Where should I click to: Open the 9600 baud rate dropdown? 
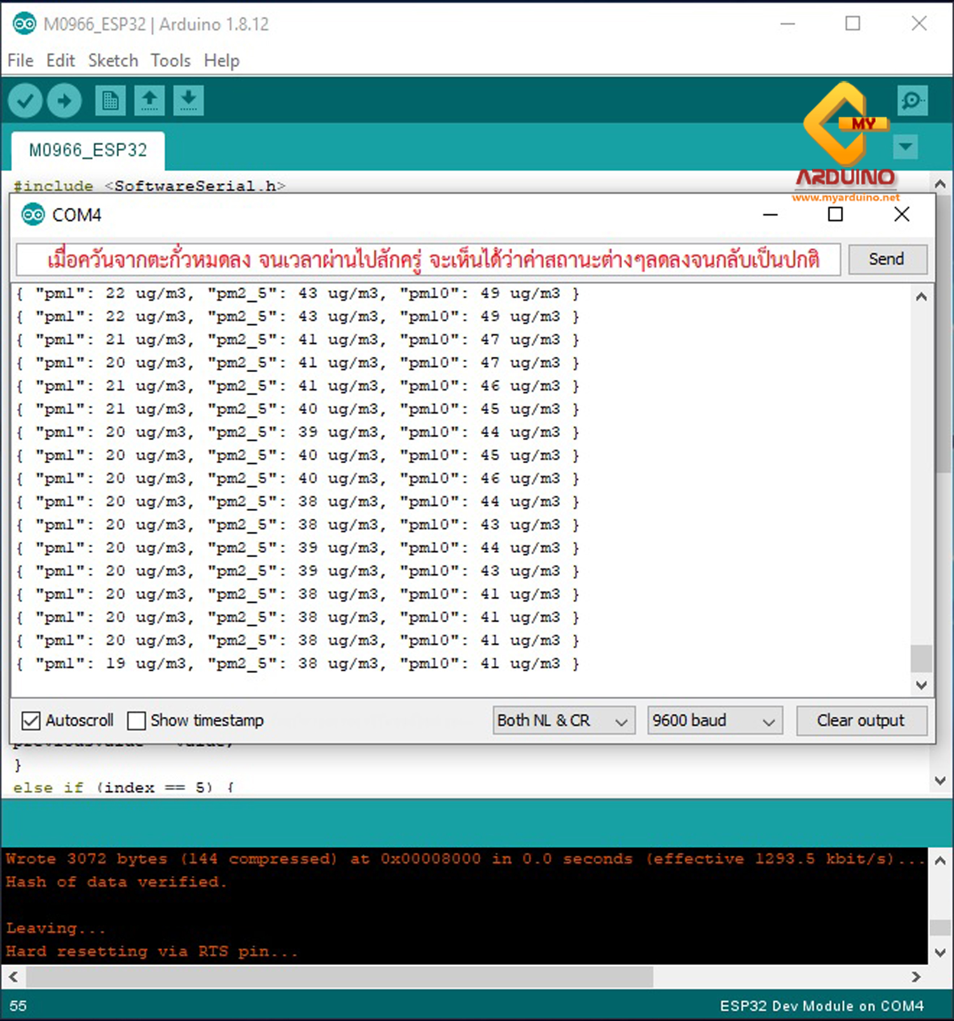[714, 721]
